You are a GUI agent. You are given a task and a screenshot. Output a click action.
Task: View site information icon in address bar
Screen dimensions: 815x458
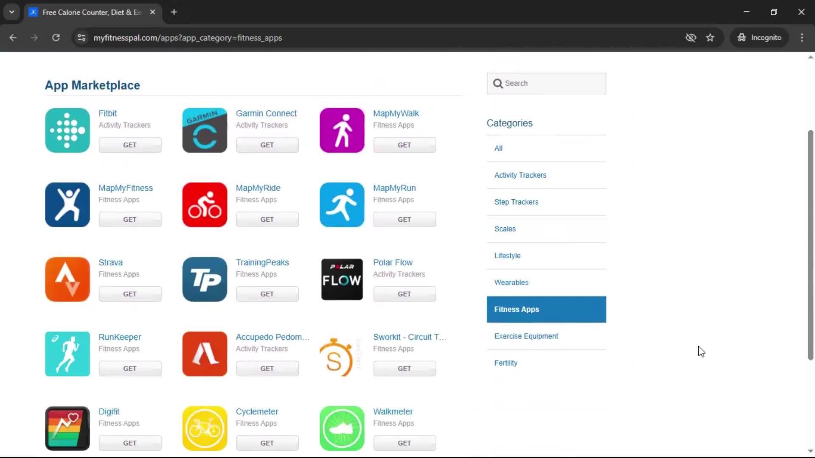point(81,38)
